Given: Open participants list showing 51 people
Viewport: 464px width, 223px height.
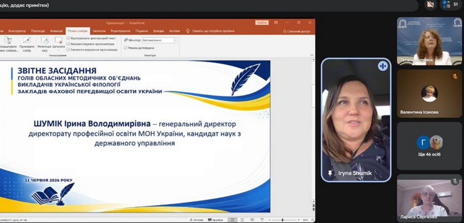Looking at the screenshot, I should 450,5.
